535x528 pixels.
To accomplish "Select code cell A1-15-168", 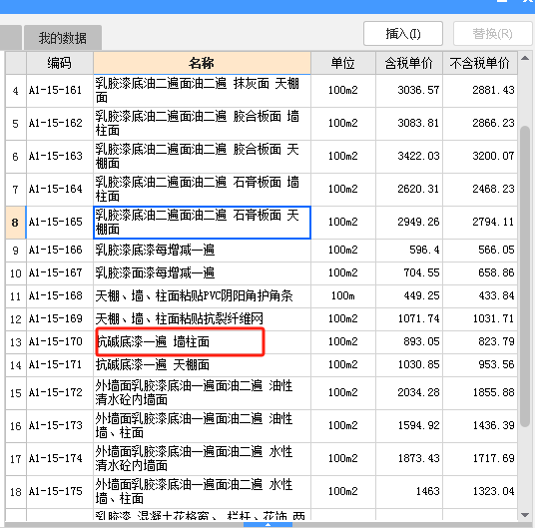I will pos(60,296).
